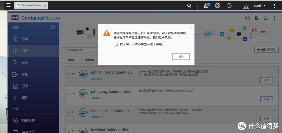Click the 镜像文件 layers icon
Screen dimensions: 282x133
(15, 121)
